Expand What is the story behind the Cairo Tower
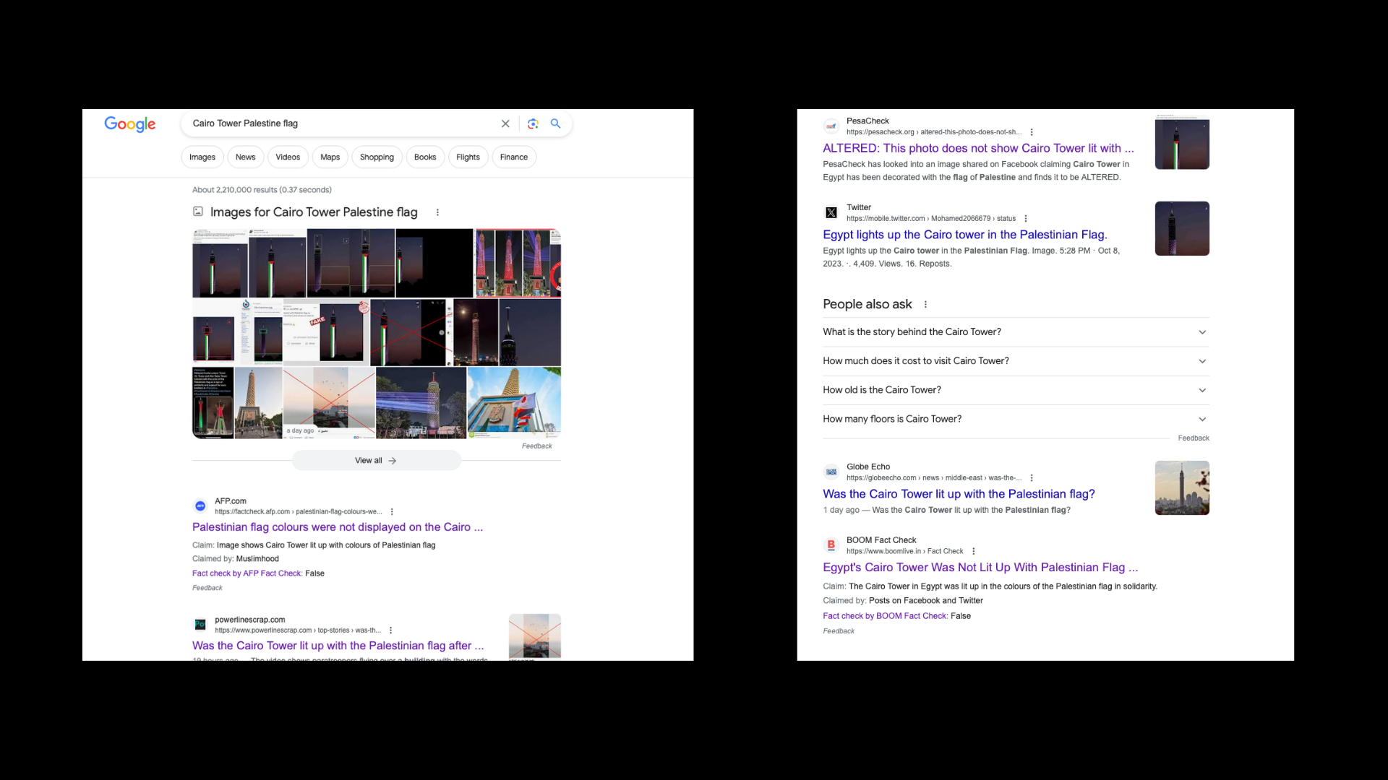Viewport: 1388px width, 780px height. (1016, 332)
